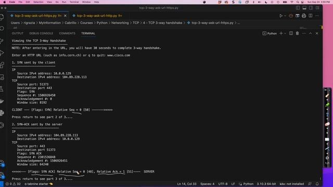The height and width of the screenshot is (187, 333).
Task: Click Ln 14, Col 33 cursor position
Action: click(x=187, y=184)
